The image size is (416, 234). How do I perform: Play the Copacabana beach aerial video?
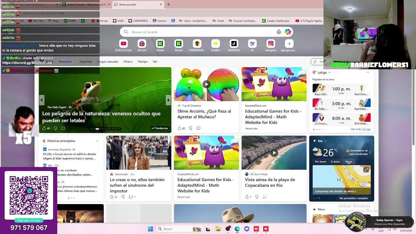[x=274, y=153]
